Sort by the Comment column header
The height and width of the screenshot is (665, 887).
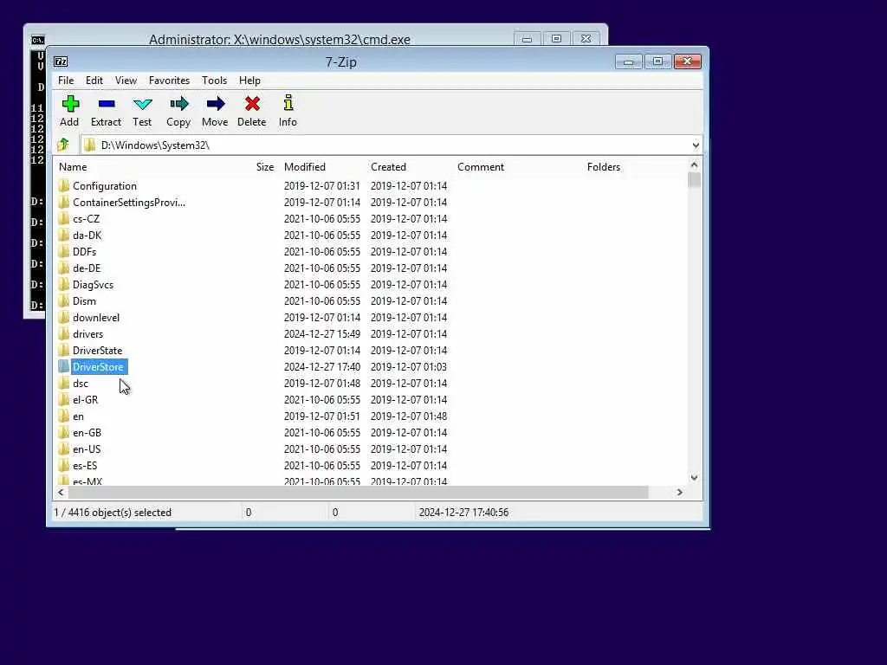[x=480, y=167]
